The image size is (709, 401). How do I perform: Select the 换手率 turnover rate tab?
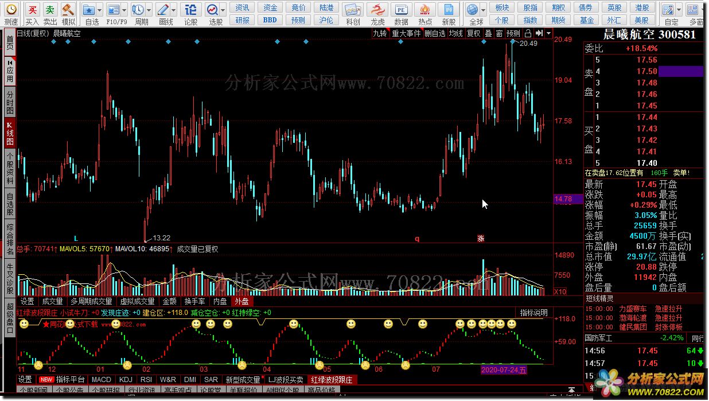[194, 301]
